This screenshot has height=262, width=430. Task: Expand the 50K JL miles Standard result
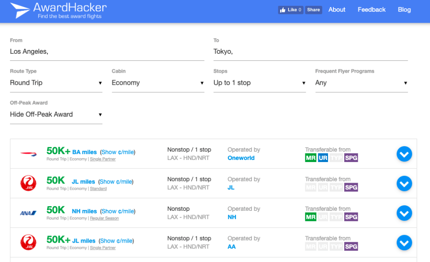[404, 183]
